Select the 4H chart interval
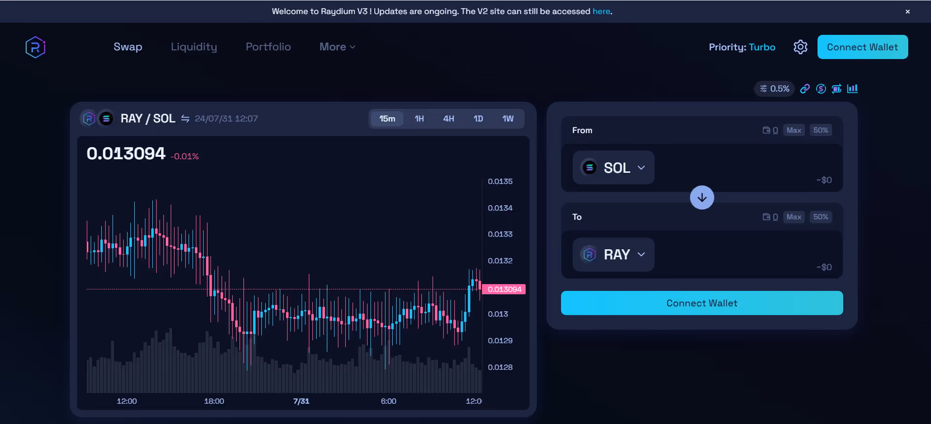 (449, 119)
